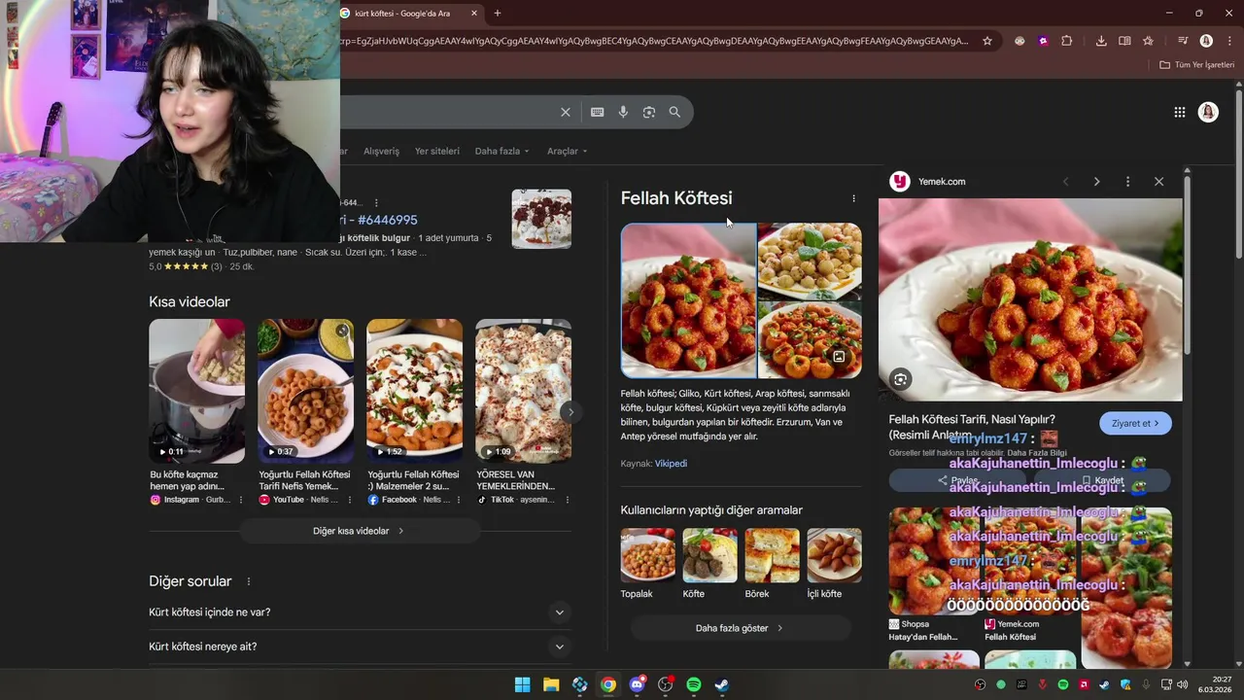Open the Vikipedi source link
Screen dimensions: 1244x700
[x=671, y=464]
